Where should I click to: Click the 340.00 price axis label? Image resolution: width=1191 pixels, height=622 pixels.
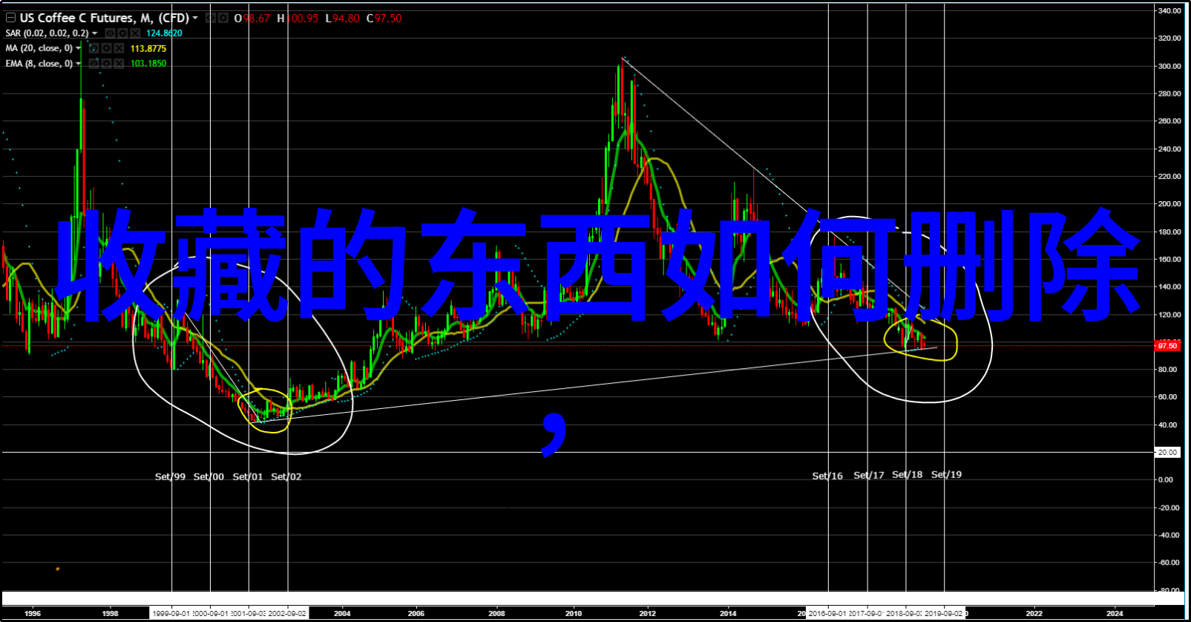(1169, 10)
